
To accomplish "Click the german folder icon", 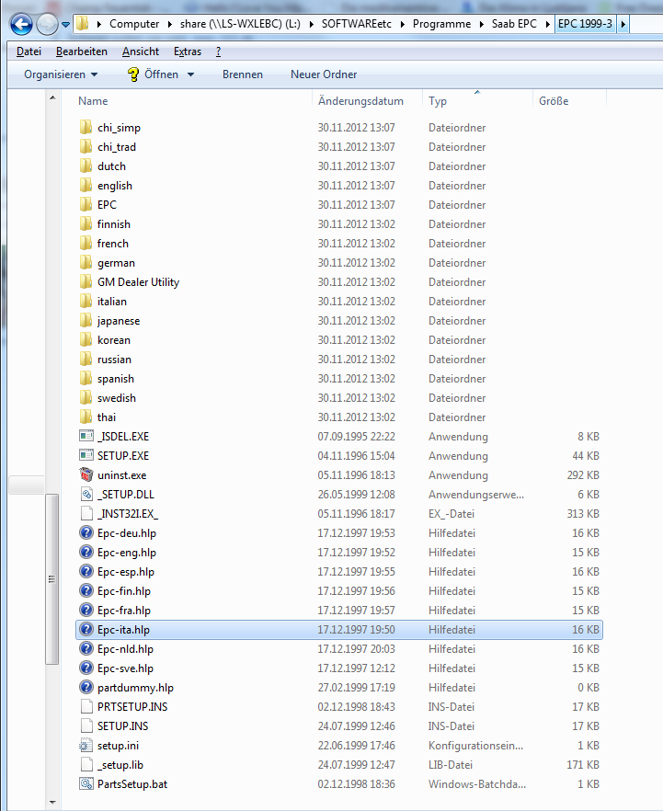I will [x=86, y=262].
